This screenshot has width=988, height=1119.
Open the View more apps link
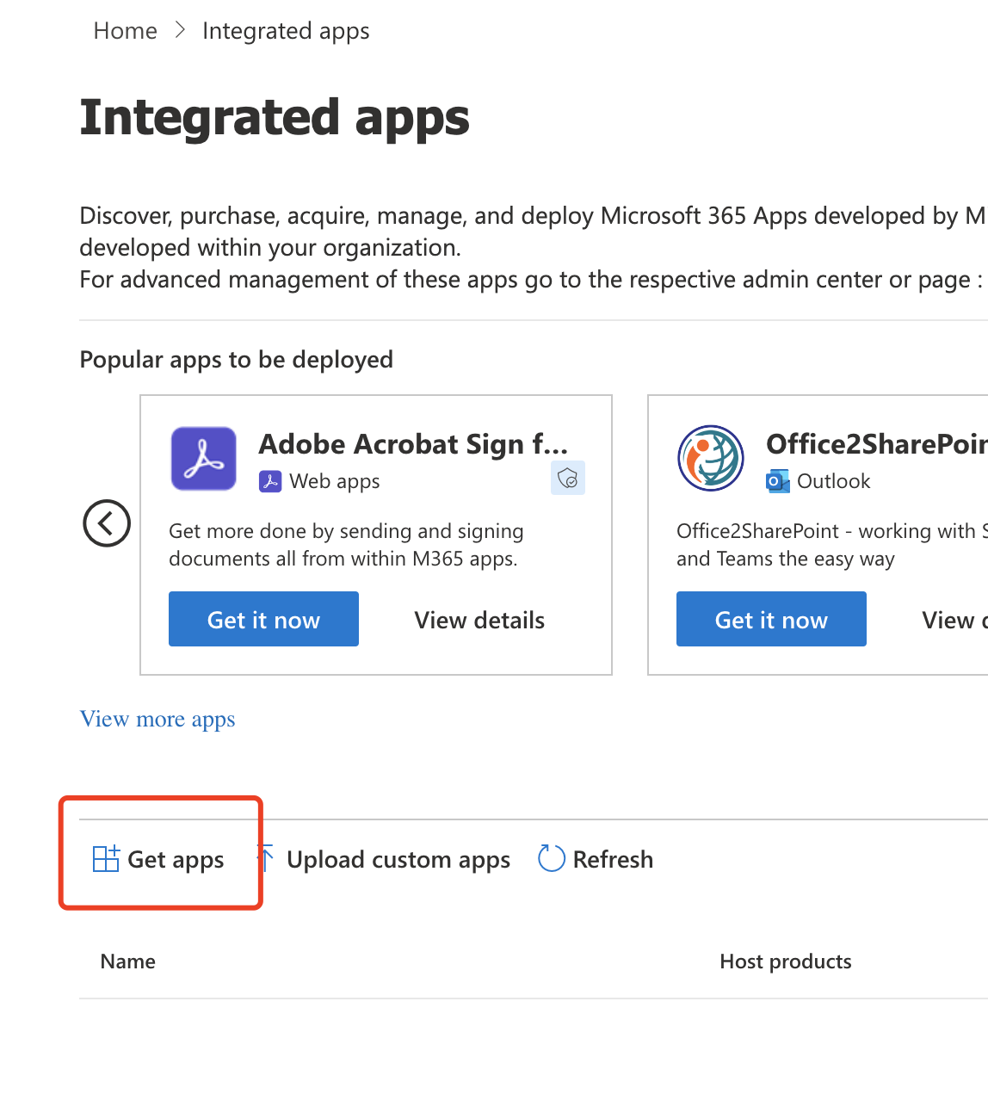click(x=157, y=719)
